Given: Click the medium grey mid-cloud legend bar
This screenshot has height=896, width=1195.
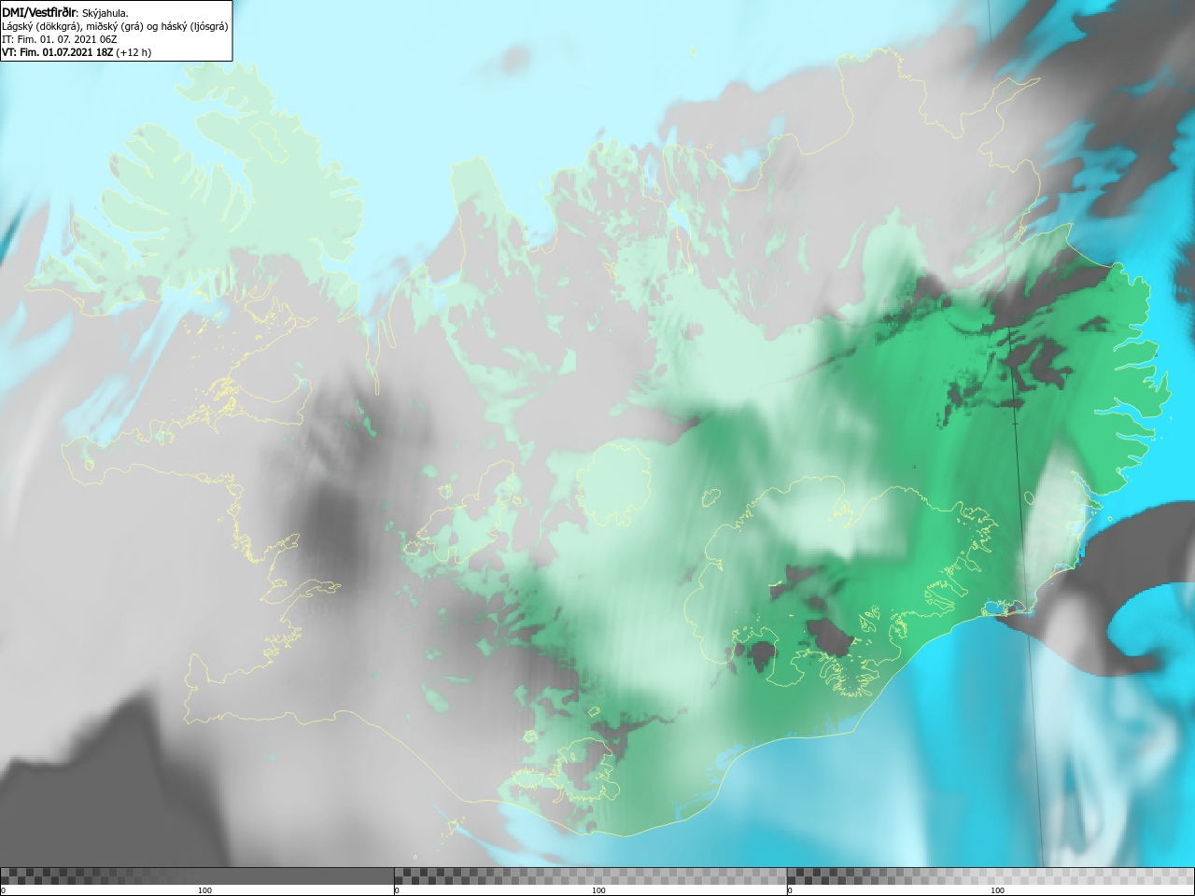Looking at the screenshot, I should coord(590,875).
